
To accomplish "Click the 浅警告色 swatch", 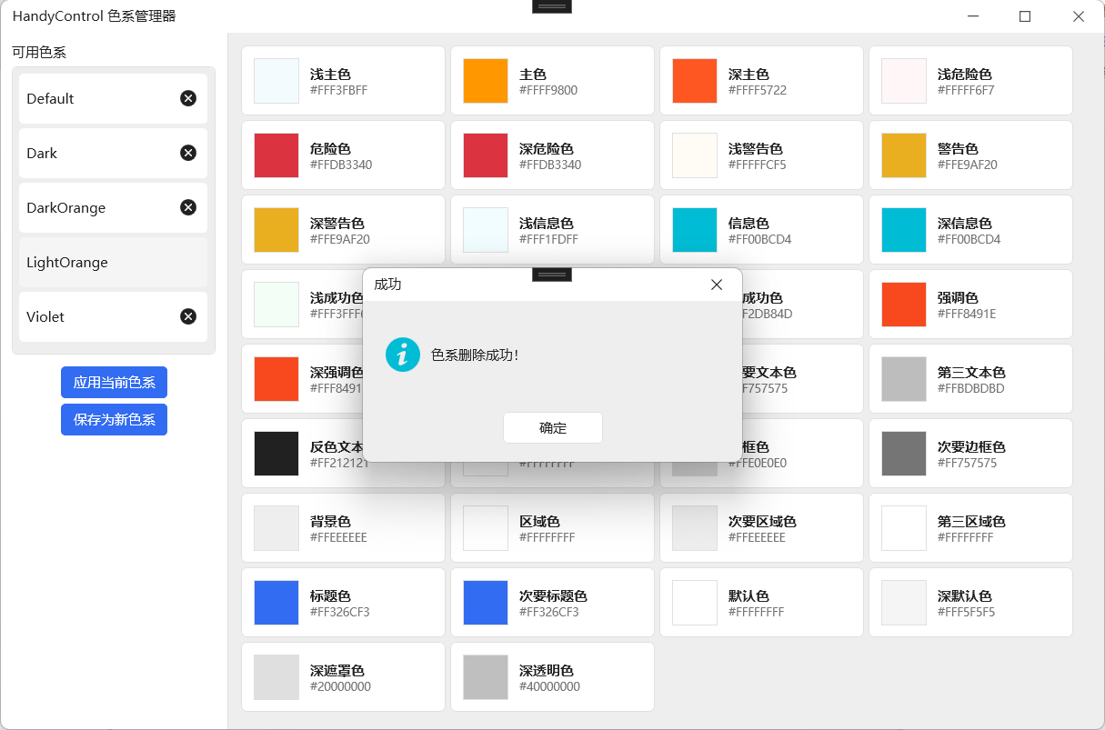I will (x=695, y=155).
